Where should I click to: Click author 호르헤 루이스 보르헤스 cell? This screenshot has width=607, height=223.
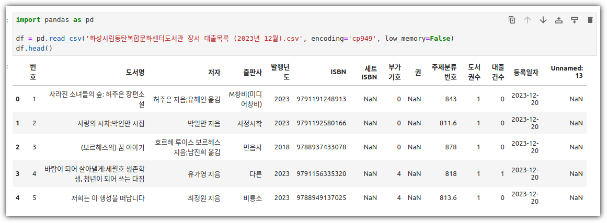pos(187,147)
